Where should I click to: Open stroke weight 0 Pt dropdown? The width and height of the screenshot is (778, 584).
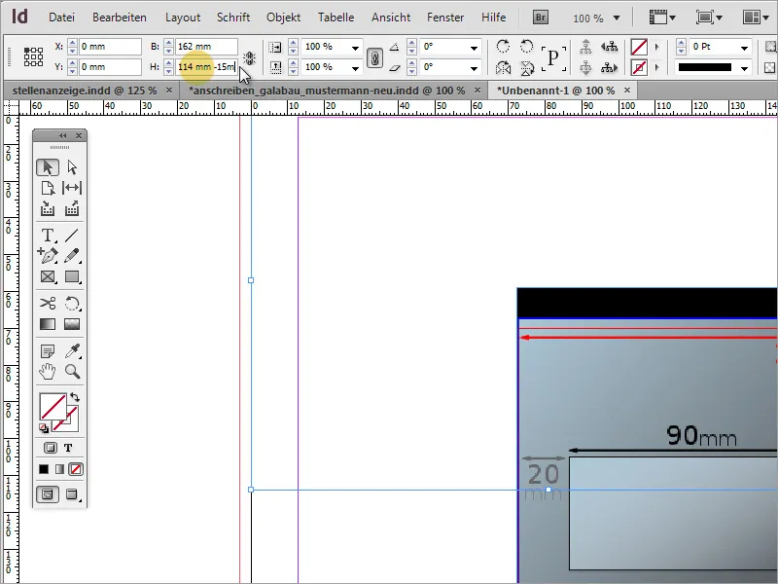[x=744, y=48]
